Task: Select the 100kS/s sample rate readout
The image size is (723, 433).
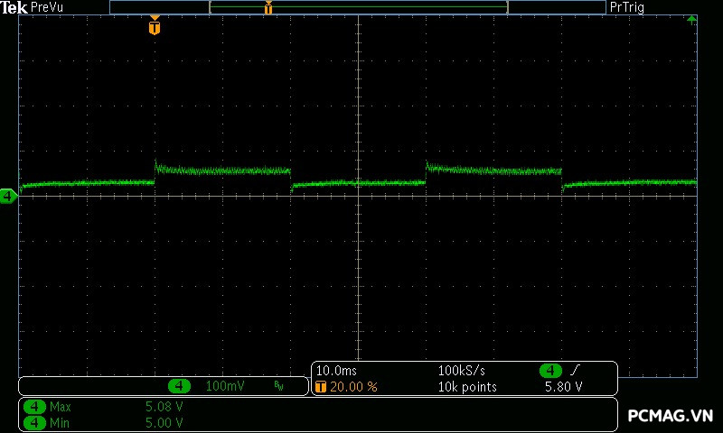Action: pos(463,371)
